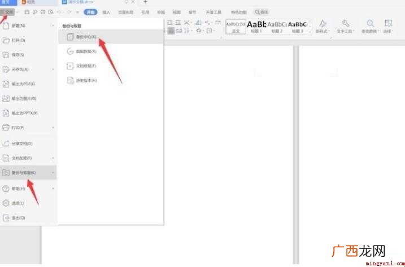Click the 另存为(A) Save As icon
Viewport: 405px width, 267px height.
6,69
